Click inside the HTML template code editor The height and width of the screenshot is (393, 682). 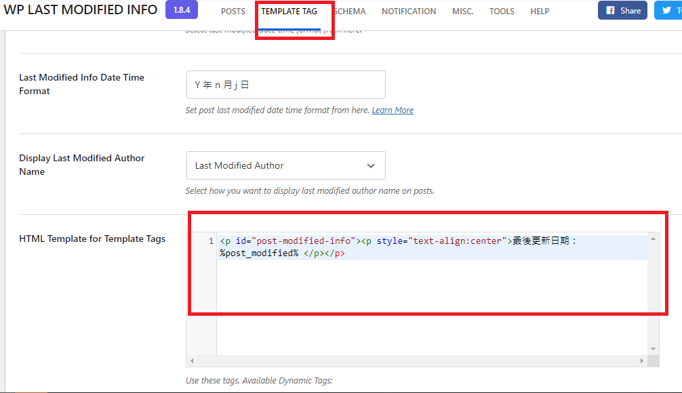[431, 294]
